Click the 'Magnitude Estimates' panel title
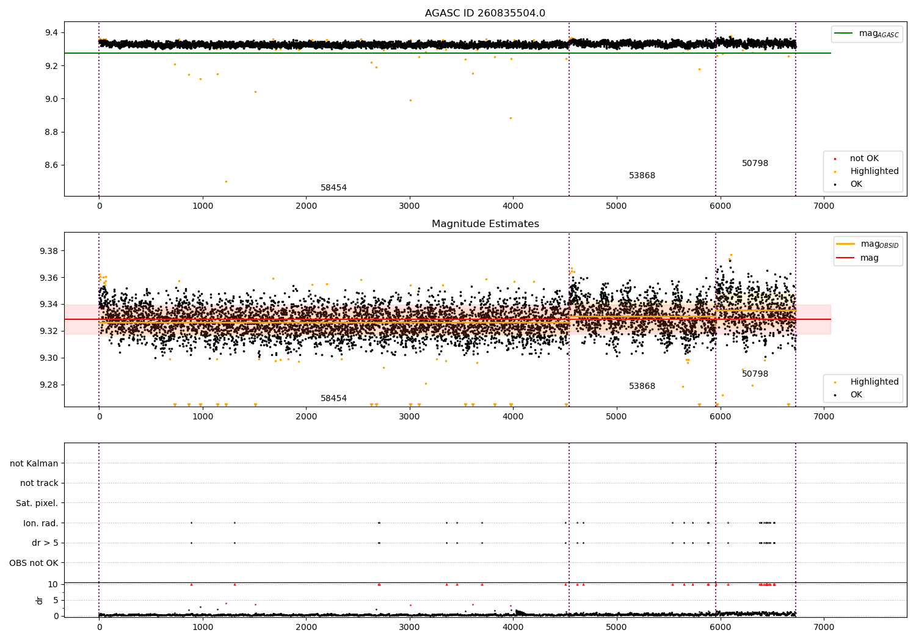The height and width of the screenshot is (641, 916). (485, 224)
